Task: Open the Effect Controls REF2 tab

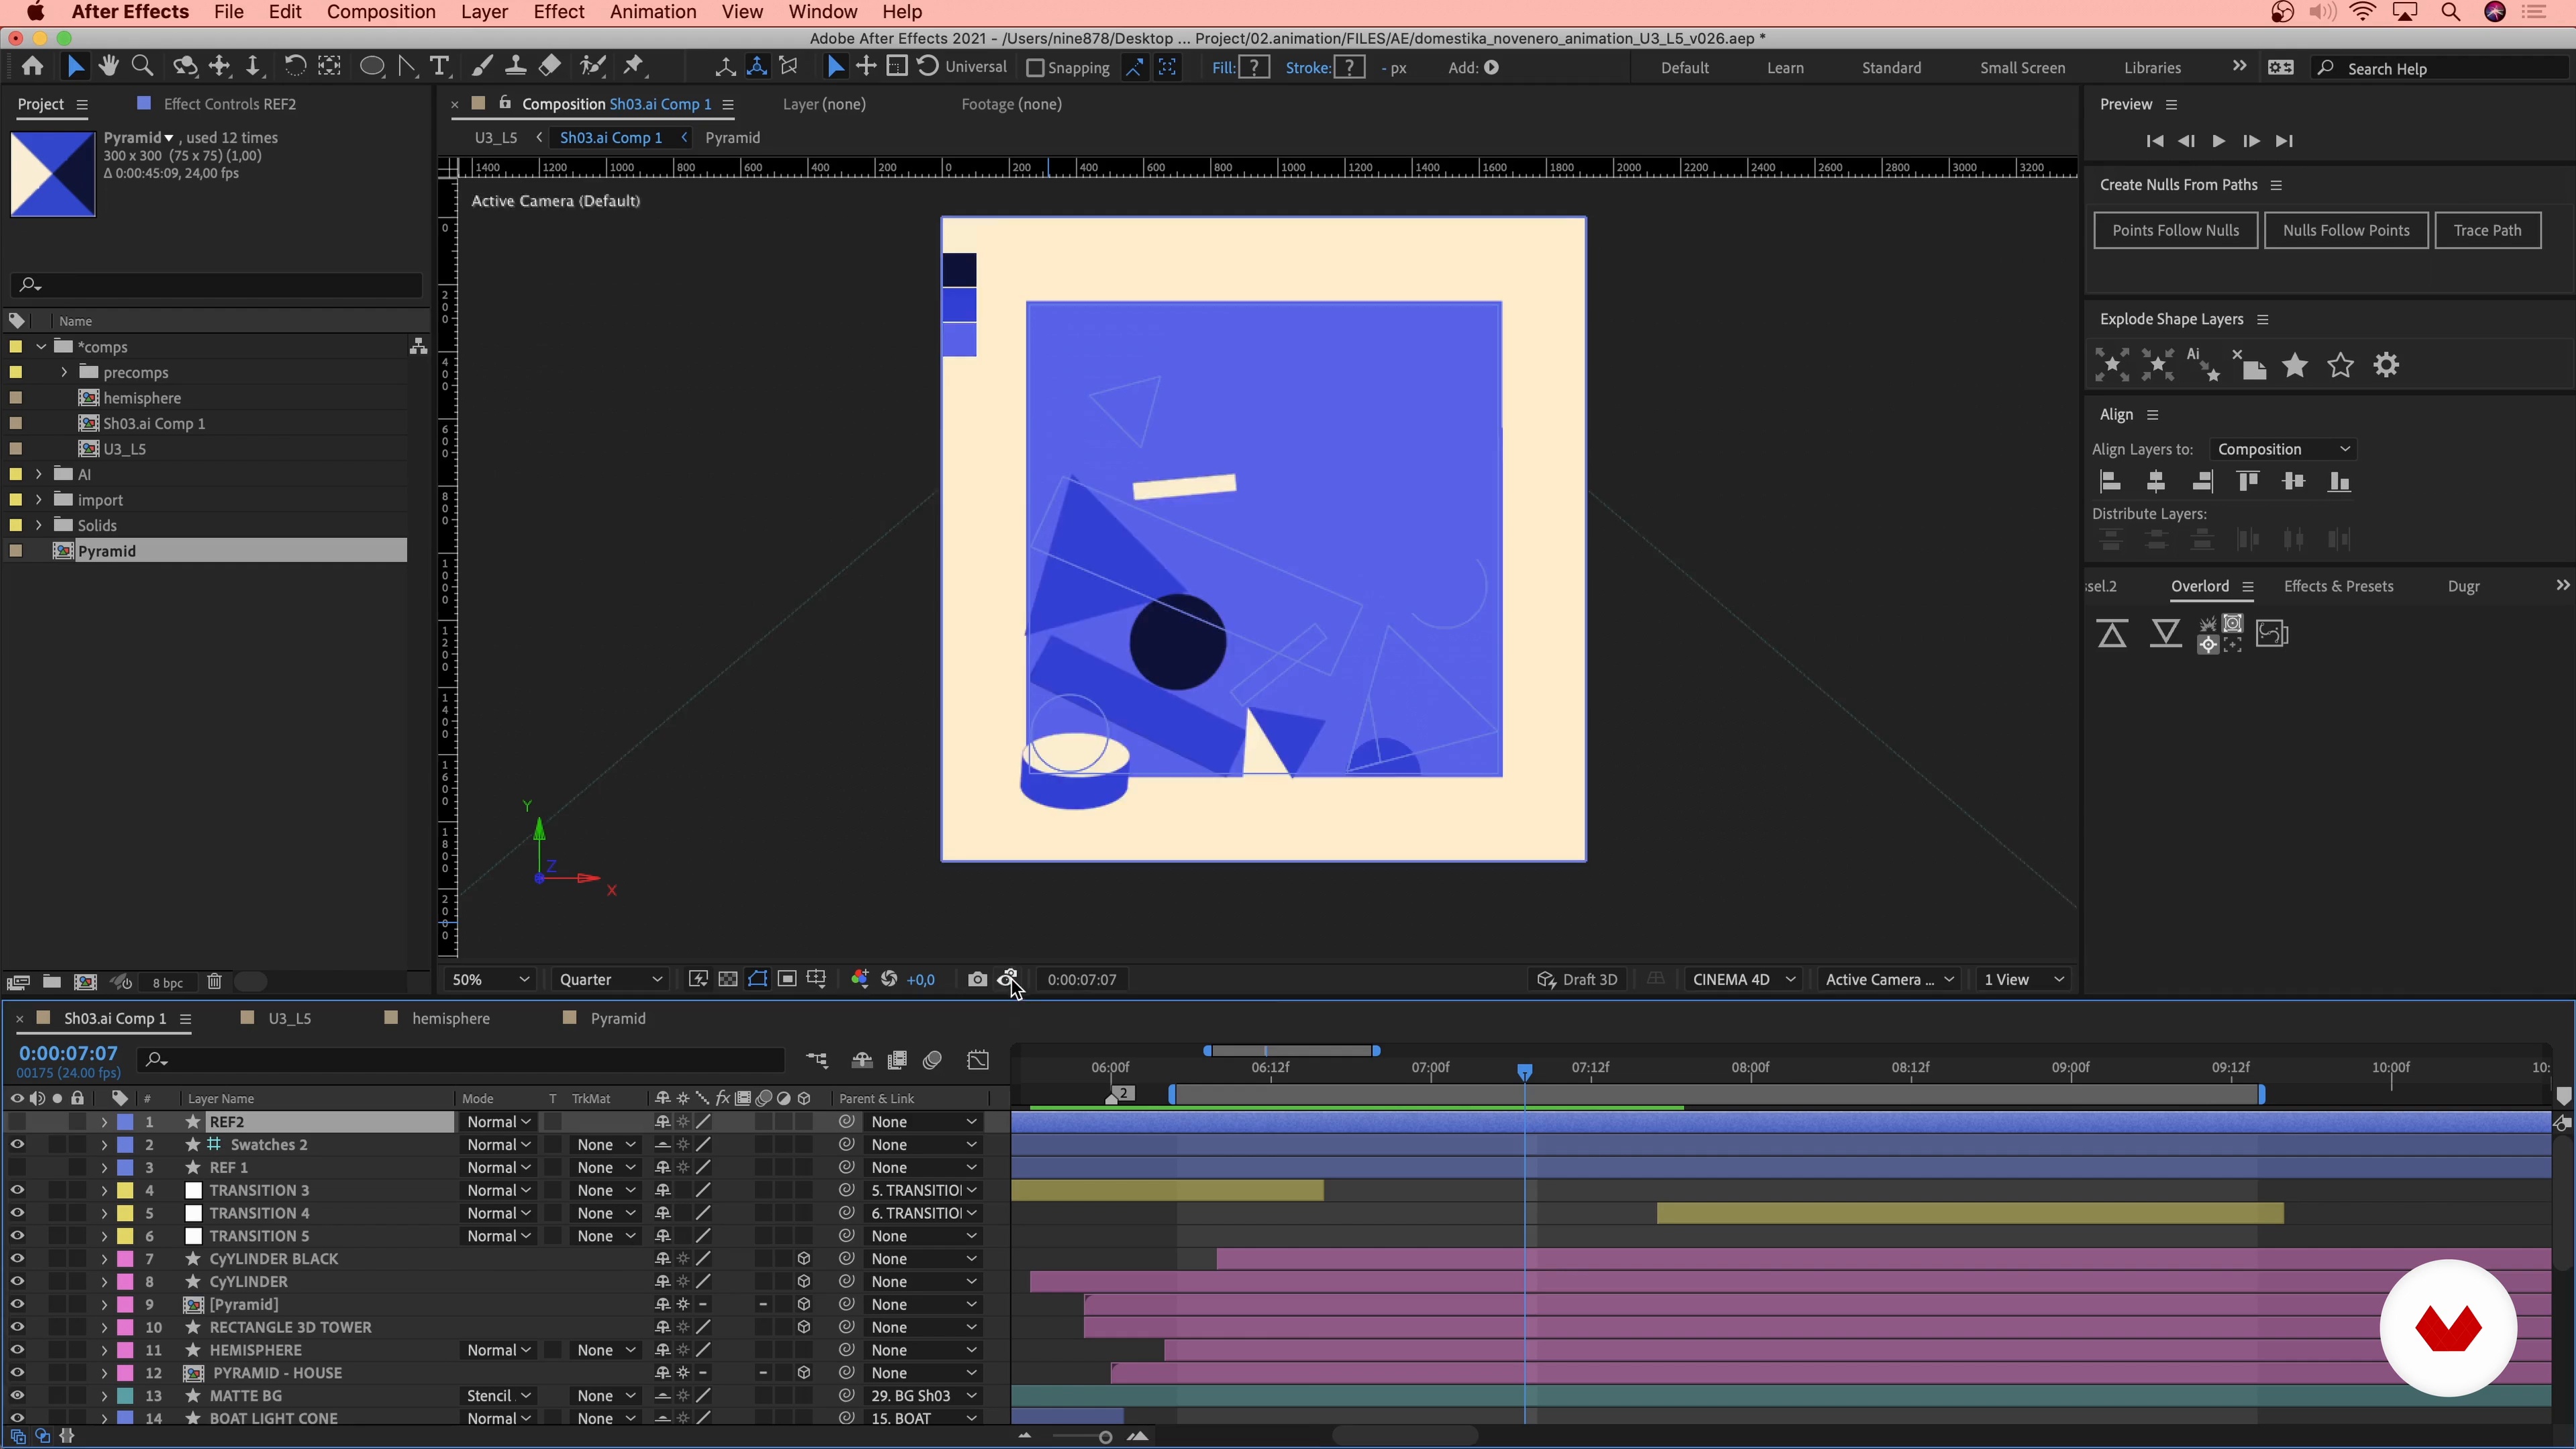Action: click(229, 104)
